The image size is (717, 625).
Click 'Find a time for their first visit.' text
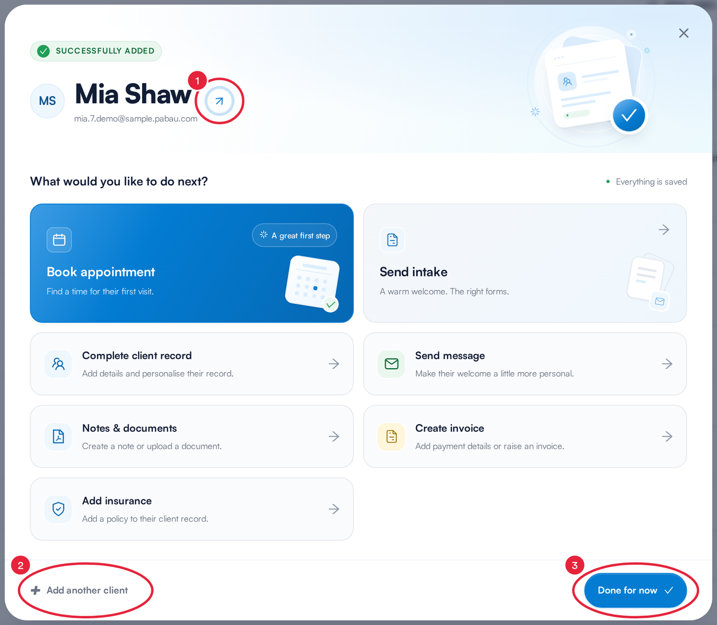point(100,292)
